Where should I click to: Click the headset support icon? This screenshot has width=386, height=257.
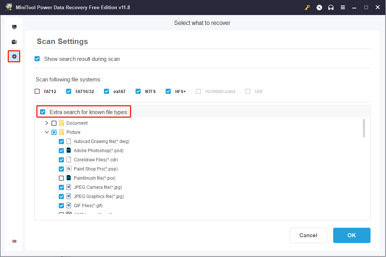click(x=331, y=7)
